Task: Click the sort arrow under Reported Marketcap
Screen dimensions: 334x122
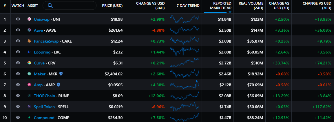Action: [x=230, y=12]
